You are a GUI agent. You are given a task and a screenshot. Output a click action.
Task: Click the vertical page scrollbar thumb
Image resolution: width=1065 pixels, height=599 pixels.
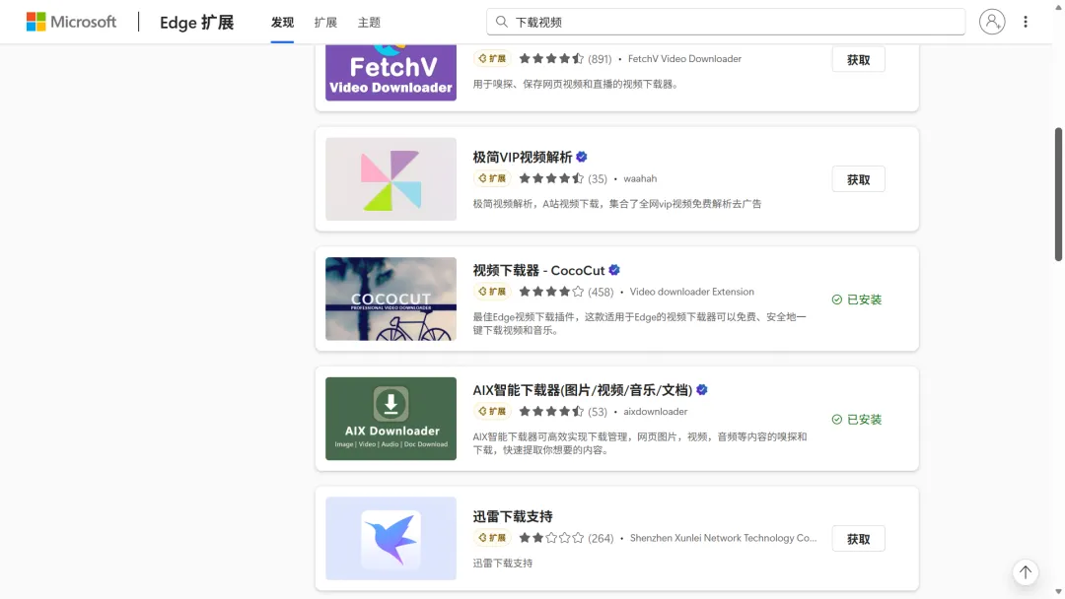coord(1057,194)
